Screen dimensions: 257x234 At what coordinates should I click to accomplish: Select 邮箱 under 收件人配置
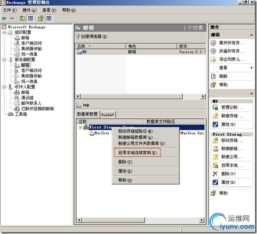pos(25,92)
